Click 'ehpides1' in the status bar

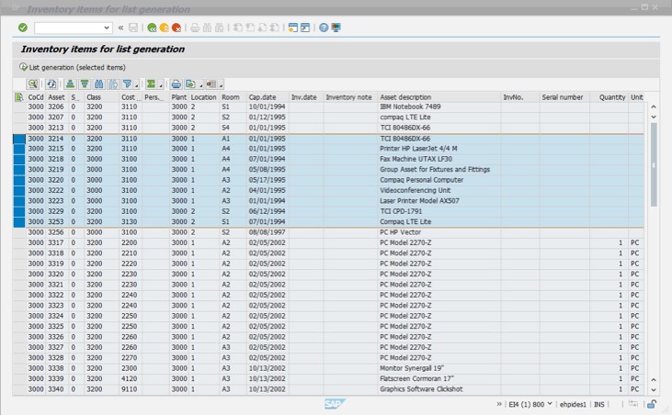(x=573, y=404)
